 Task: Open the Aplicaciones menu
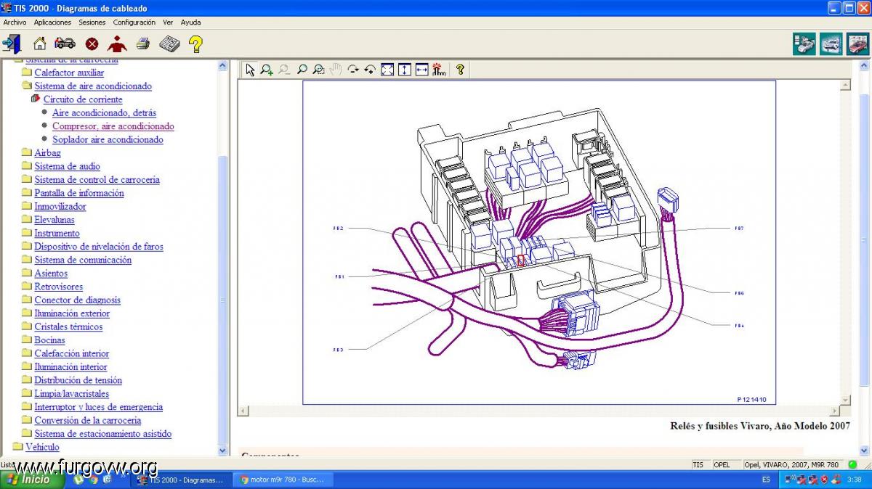[52, 22]
